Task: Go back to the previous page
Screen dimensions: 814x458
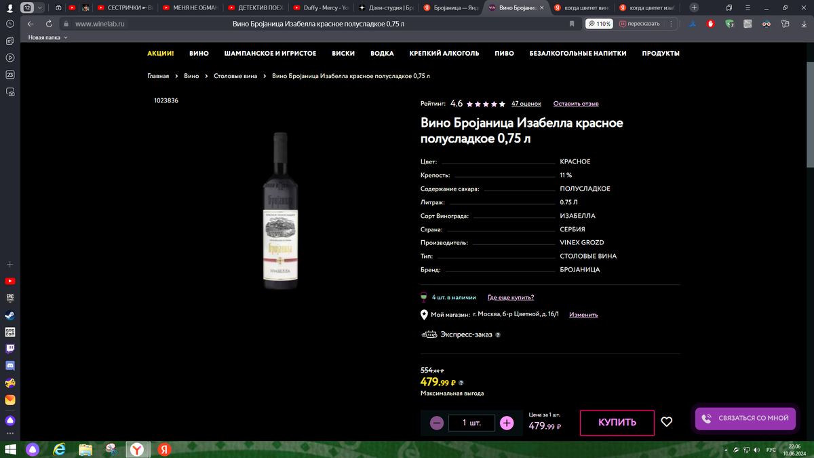Action: pos(31,24)
